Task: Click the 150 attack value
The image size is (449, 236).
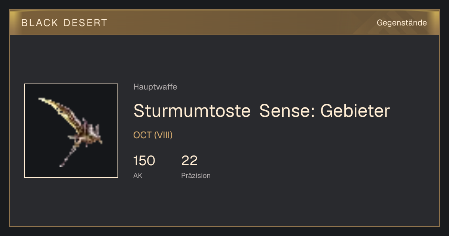Action: (144, 161)
